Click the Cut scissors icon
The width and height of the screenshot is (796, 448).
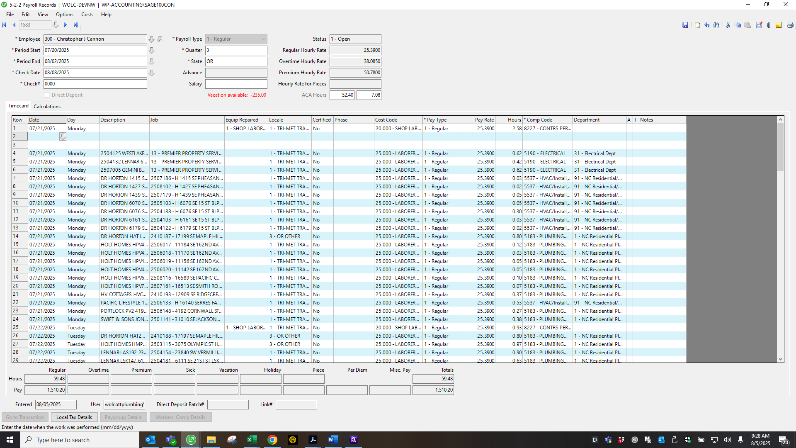pos(728,25)
